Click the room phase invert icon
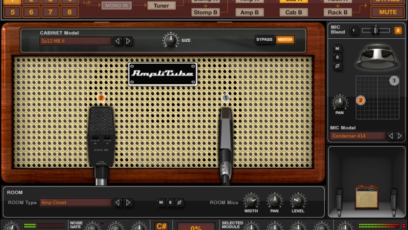The width and height of the screenshot is (408, 230). pyautogui.click(x=180, y=203)
